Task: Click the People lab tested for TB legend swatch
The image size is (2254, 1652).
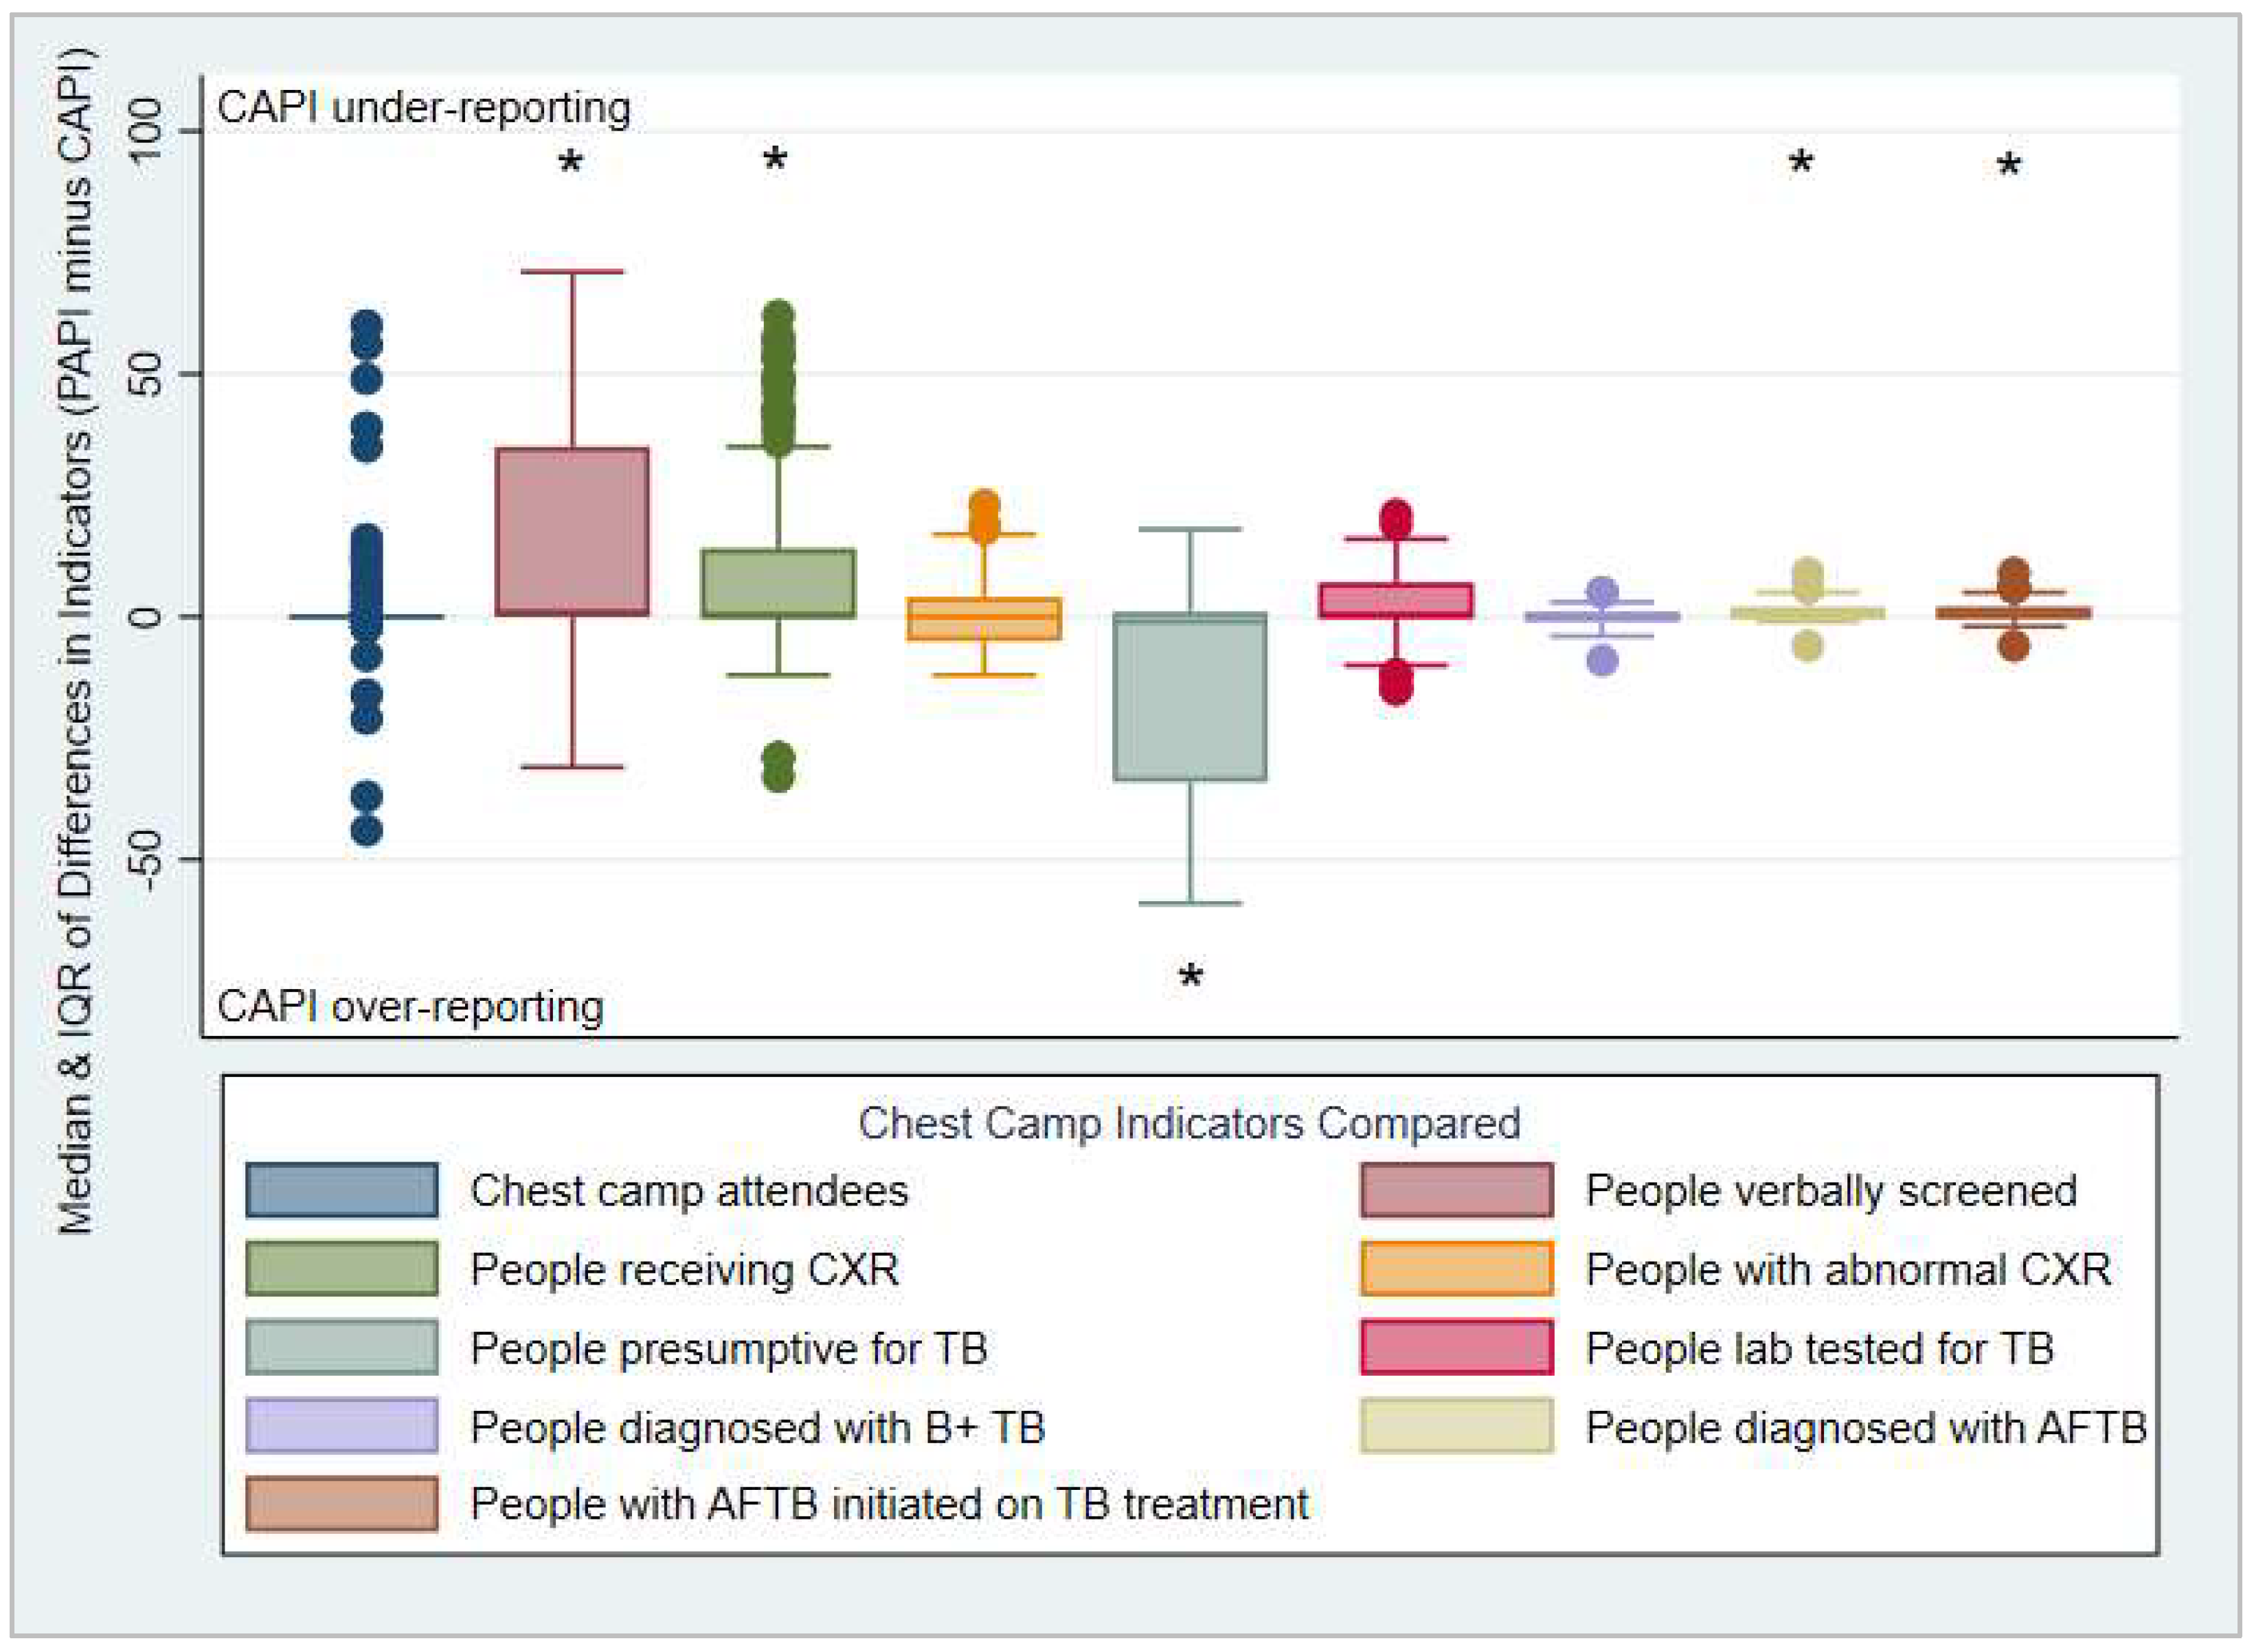Action: 1456,1348
